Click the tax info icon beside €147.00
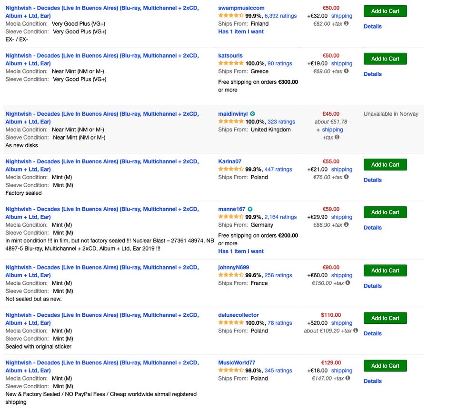 pyautogui.click(x=348, y=378)
